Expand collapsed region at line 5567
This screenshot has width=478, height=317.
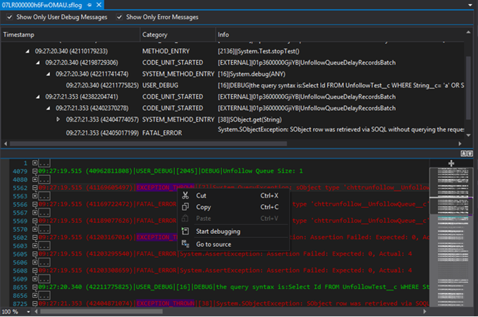35,212
